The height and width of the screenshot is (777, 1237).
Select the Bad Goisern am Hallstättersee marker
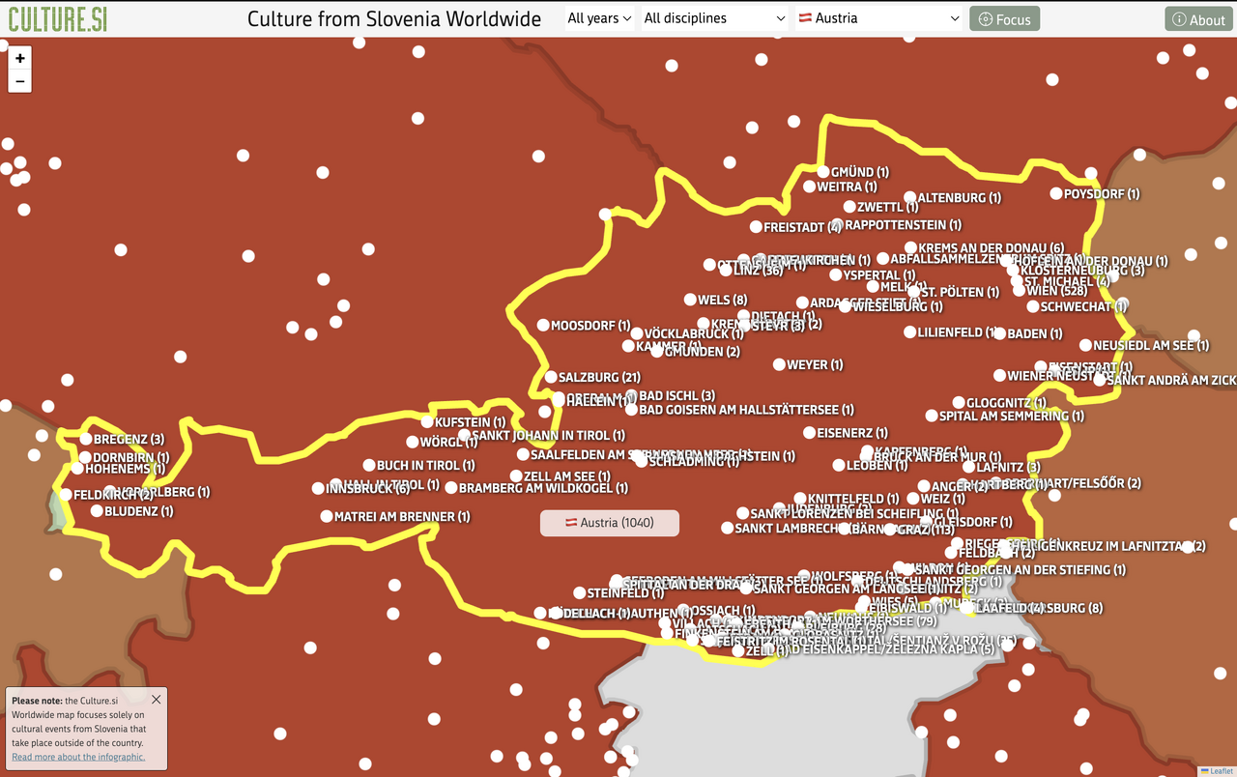(x=631, y=410)
